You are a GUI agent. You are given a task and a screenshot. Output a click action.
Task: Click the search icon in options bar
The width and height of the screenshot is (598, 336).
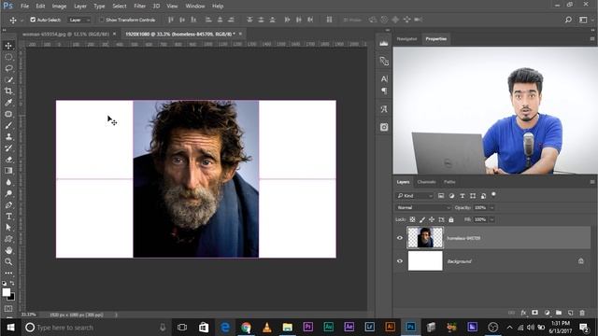tap(568, 20)
